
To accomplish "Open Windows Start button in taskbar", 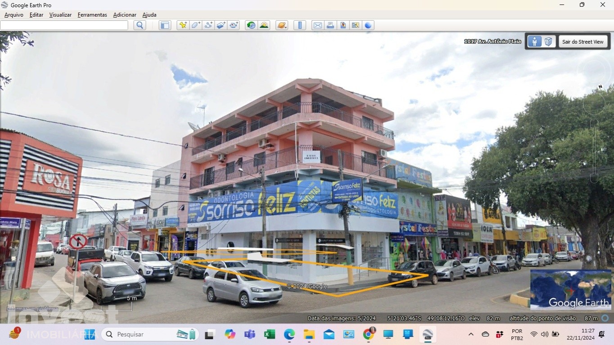I will pos(90,334).
